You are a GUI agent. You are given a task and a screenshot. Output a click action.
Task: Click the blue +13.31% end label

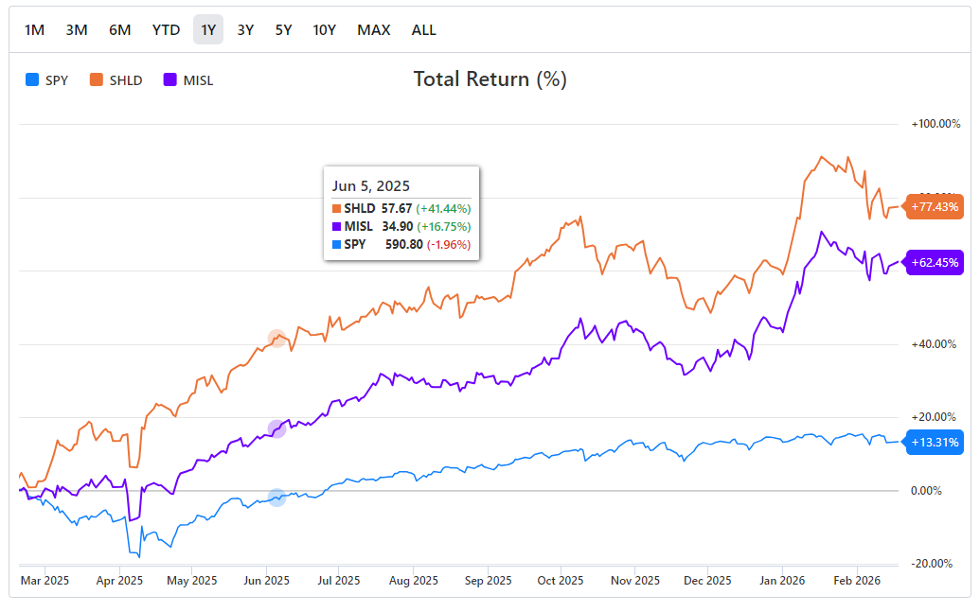click(935, 442)
